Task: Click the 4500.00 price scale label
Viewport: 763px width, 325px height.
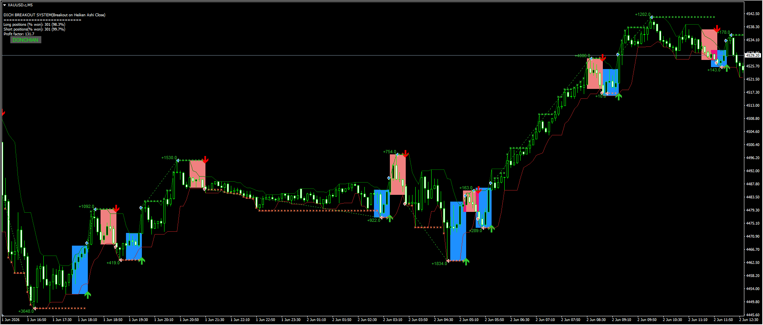Action: tap(752, 145)
